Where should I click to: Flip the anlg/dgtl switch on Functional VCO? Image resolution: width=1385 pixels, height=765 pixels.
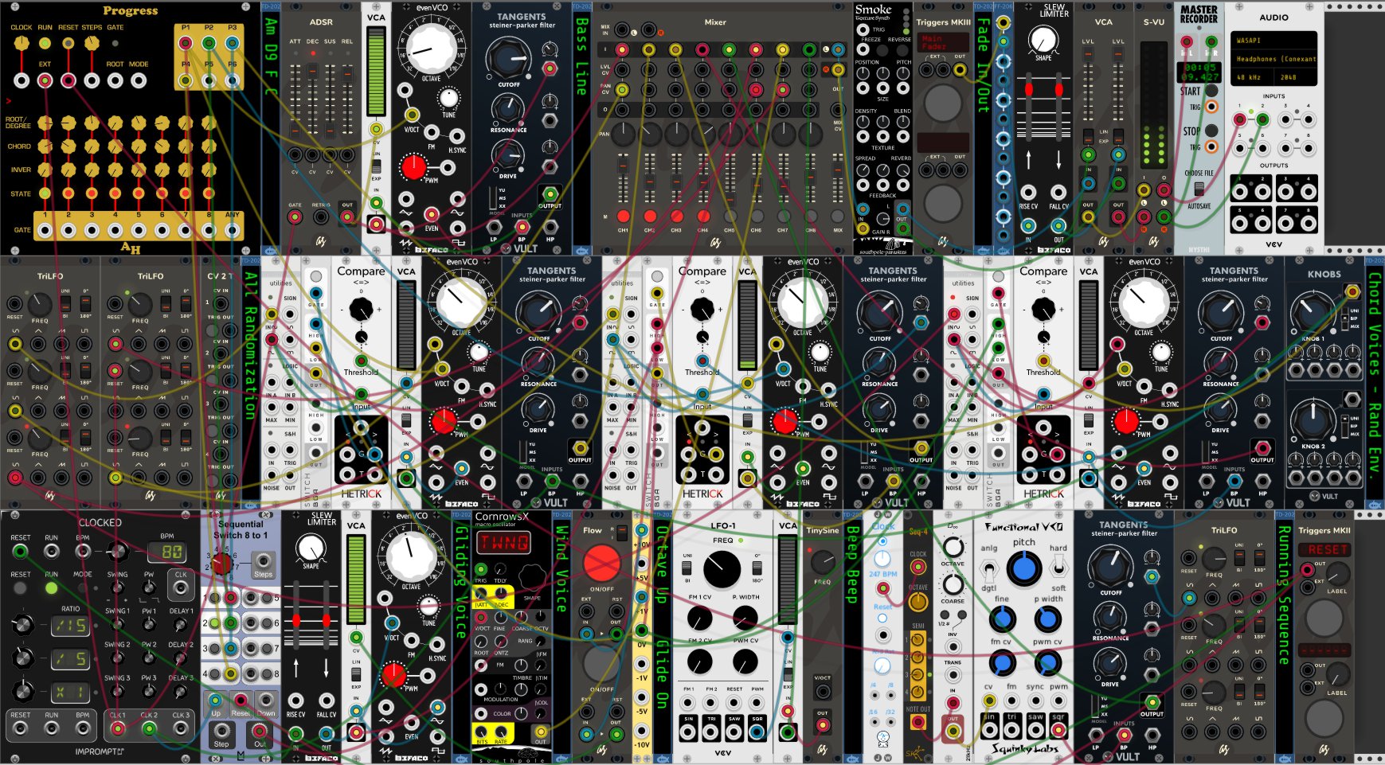click(988, 570)
